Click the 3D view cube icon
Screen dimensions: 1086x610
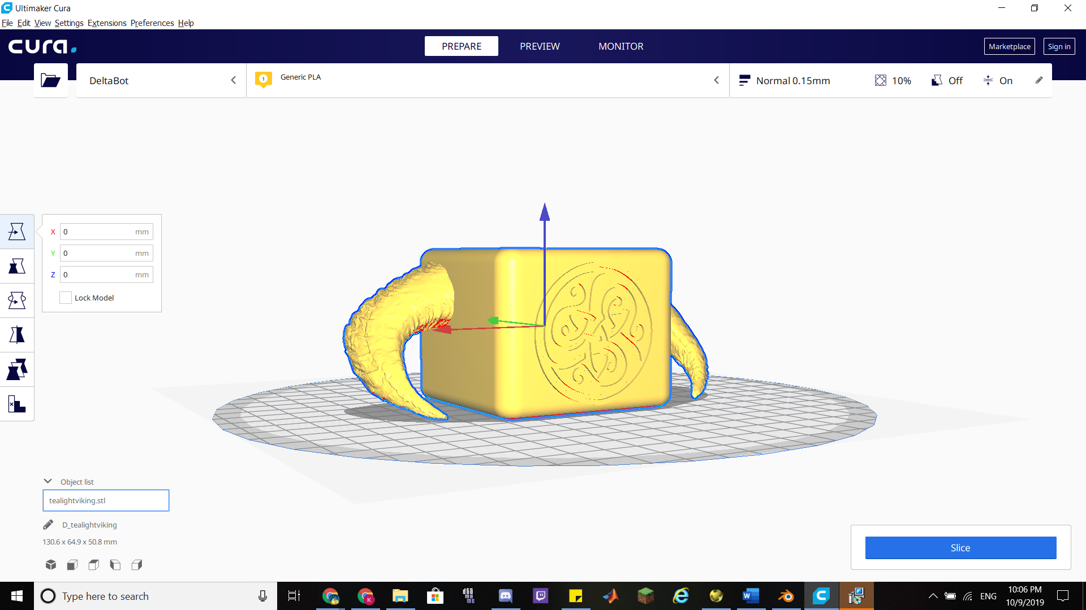click(51, 565)
